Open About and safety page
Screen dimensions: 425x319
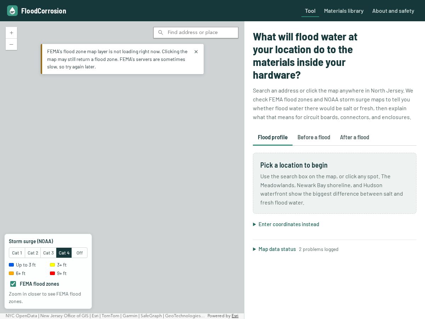pos(393,11)
